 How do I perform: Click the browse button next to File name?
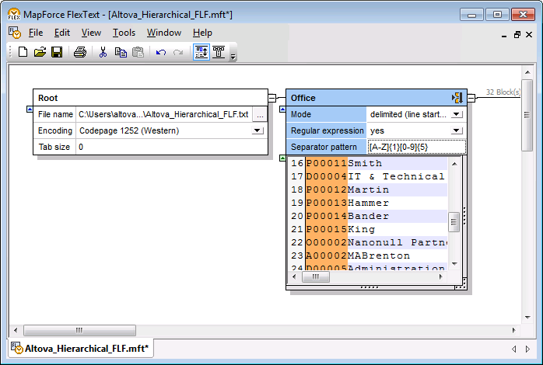[260, 114]
